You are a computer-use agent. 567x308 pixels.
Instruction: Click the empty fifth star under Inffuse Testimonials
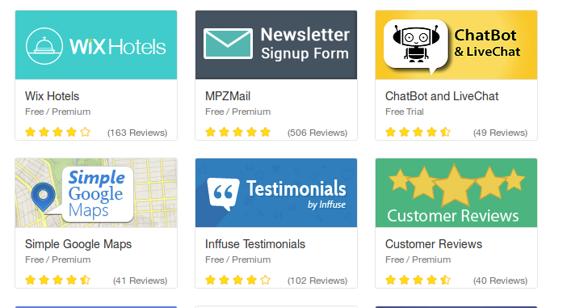pyautogui.click(x=266, y=281)
